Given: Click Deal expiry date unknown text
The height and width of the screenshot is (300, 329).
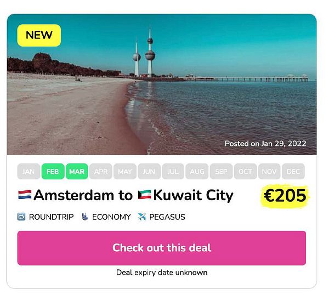Looking at the screenshot, I should coord(162,273).
